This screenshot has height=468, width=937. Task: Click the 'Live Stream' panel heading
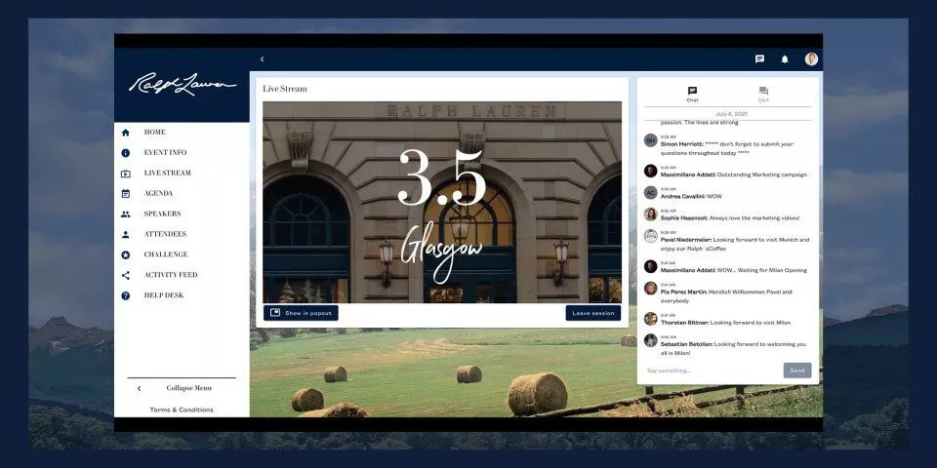285,89
